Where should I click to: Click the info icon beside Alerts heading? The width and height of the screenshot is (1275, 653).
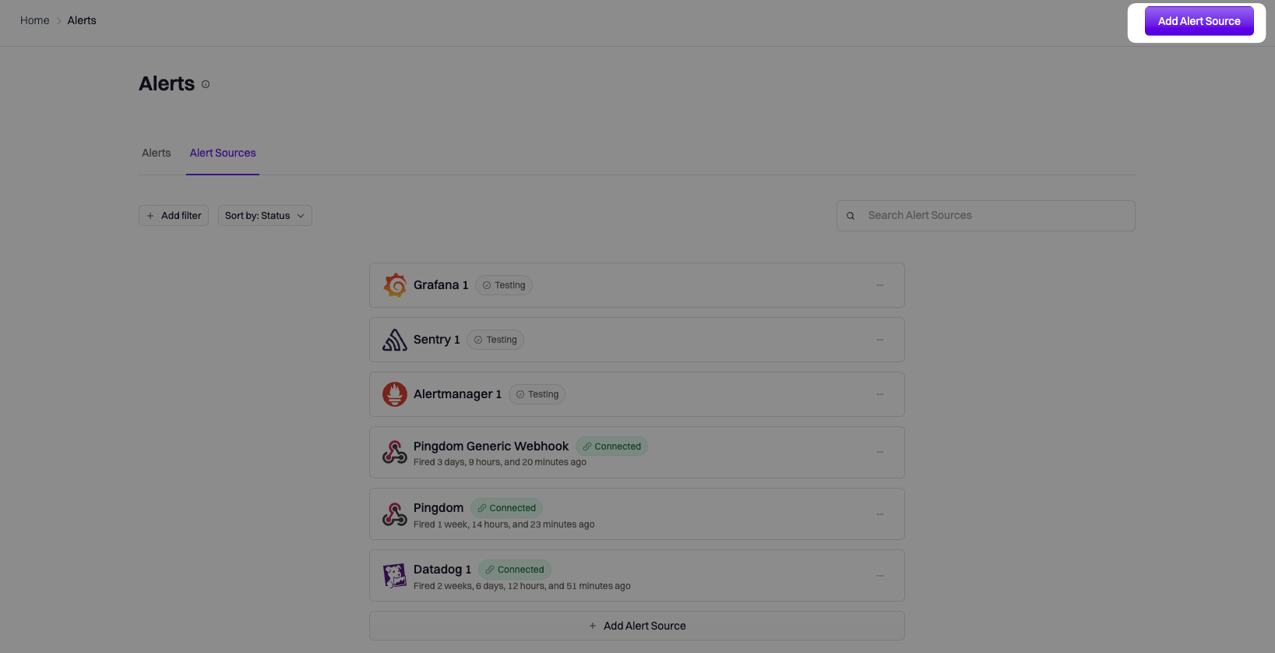click(206, 84)
